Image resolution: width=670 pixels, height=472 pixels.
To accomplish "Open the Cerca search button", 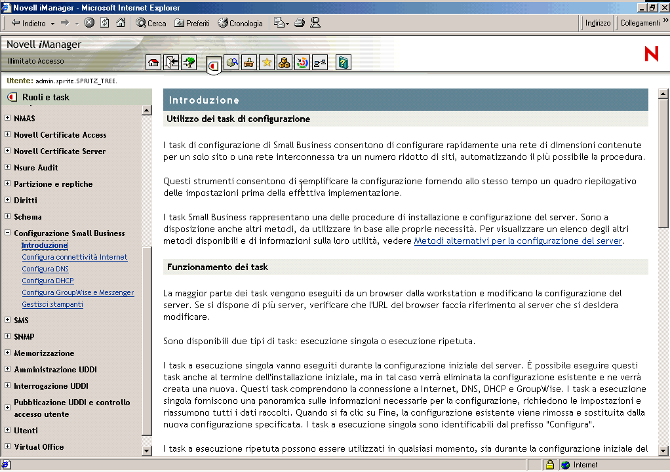I will [151, 23].
